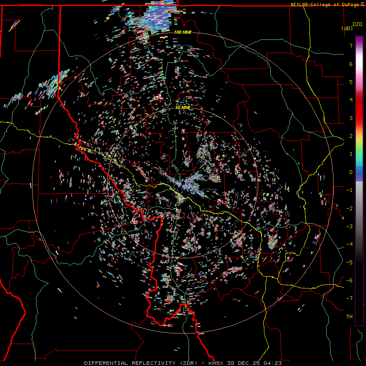Click the ZDR color scale bar

(359, 181)
